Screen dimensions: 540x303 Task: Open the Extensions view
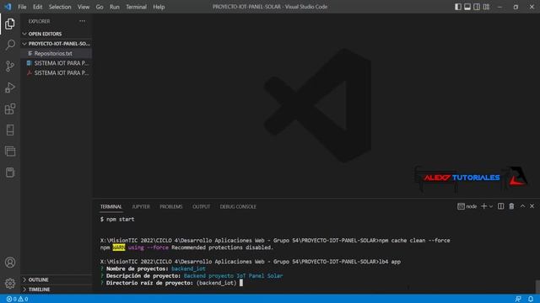pyautogui.click(x=10, y=109)
